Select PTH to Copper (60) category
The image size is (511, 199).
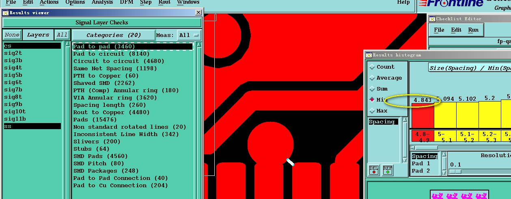coord(133,76)
